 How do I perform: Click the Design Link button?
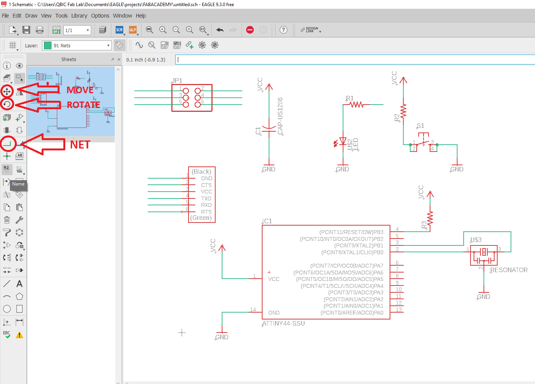pos(310,30)
